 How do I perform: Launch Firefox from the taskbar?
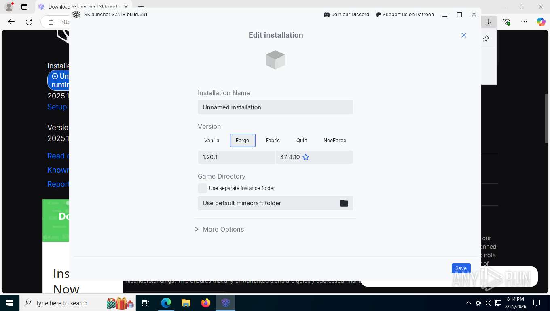coord(206,303)
